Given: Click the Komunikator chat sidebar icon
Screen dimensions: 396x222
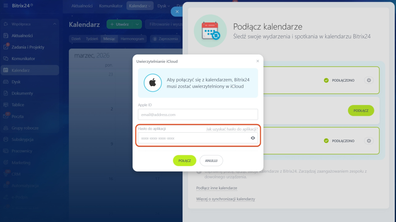Looking at the screenshot, I should [x=6, y=59].
